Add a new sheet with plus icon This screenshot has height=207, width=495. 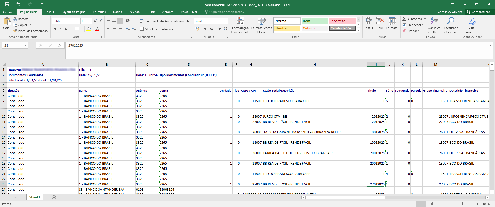[54, 197]
